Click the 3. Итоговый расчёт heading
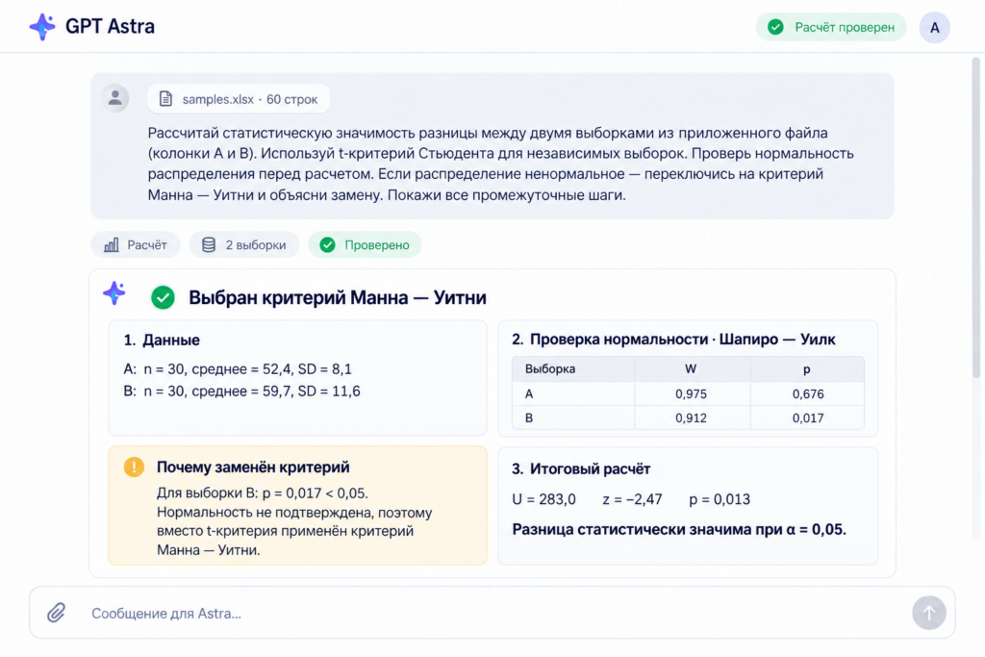 [581, 468]
